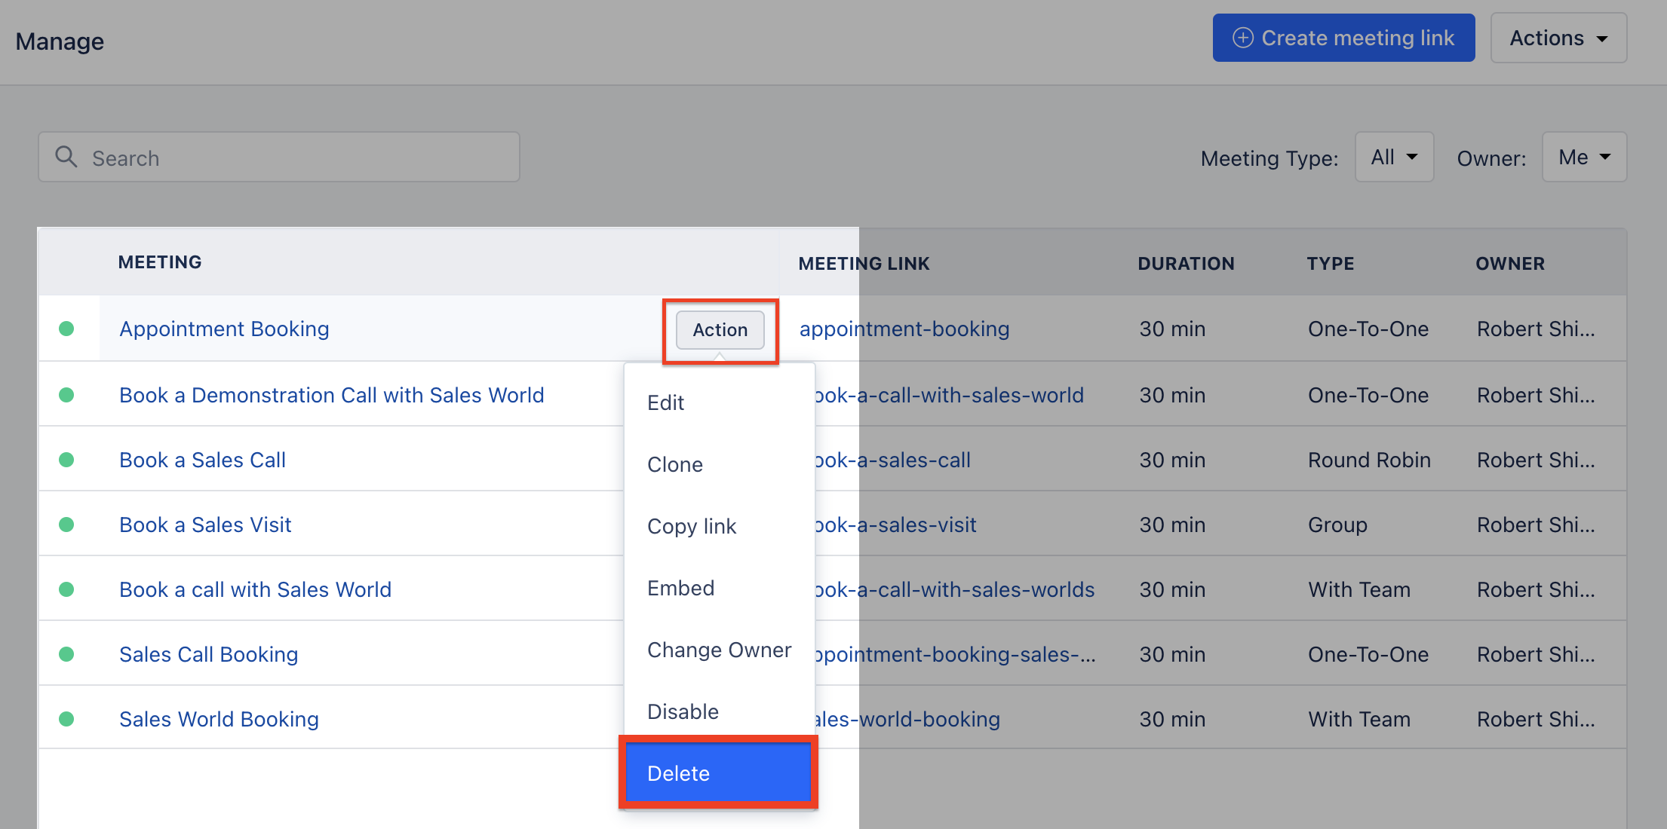Click into the Search input field
1667x829 pixels.
click(302, 158)
